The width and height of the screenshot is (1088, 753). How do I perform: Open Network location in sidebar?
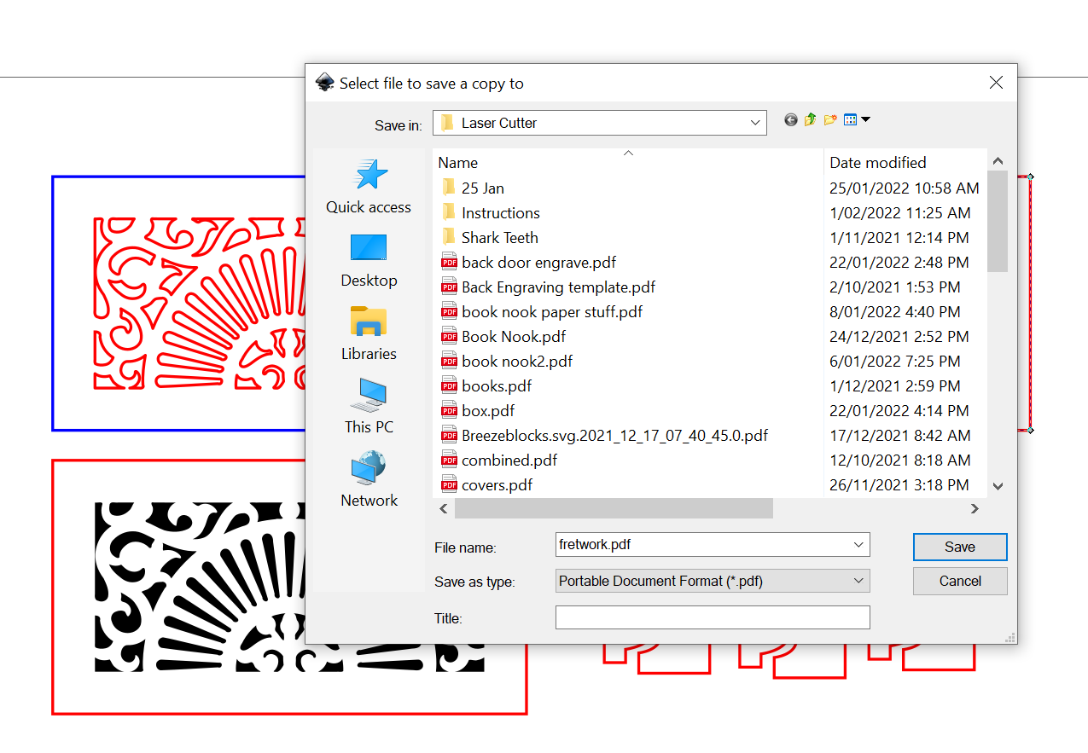[x=369, y=480]
